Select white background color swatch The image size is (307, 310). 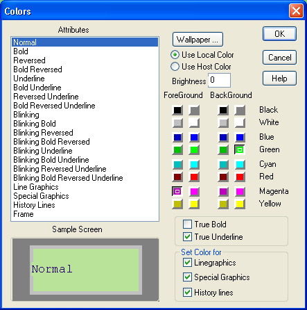pyautogui.click(x=240, y=123)
